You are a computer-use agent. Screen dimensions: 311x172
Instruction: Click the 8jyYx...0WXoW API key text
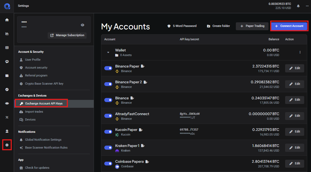[190, 114]
